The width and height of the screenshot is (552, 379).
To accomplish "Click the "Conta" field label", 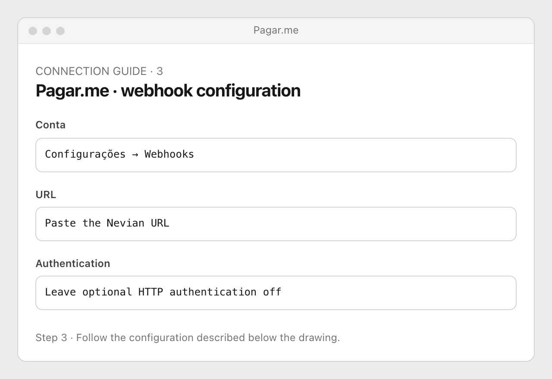I will [50, 125].
